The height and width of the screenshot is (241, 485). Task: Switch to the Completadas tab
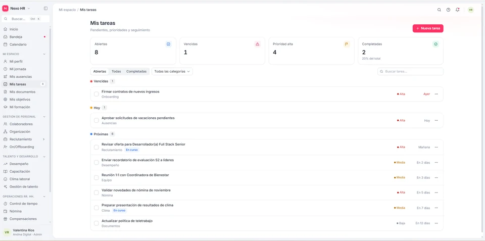136,71
